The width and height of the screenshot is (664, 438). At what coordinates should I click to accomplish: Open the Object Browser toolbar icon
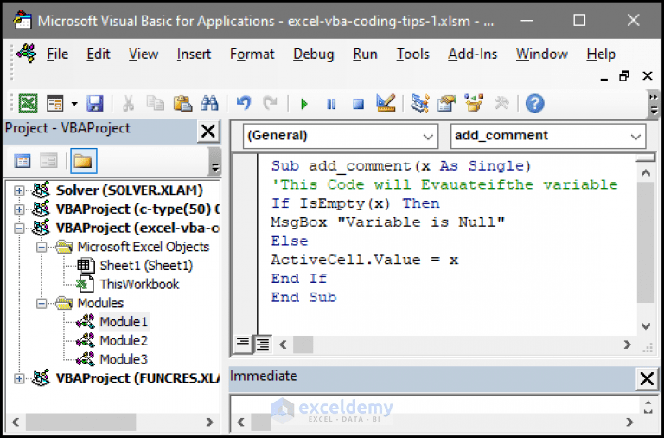pyautogui.click(x=474, y=103)
